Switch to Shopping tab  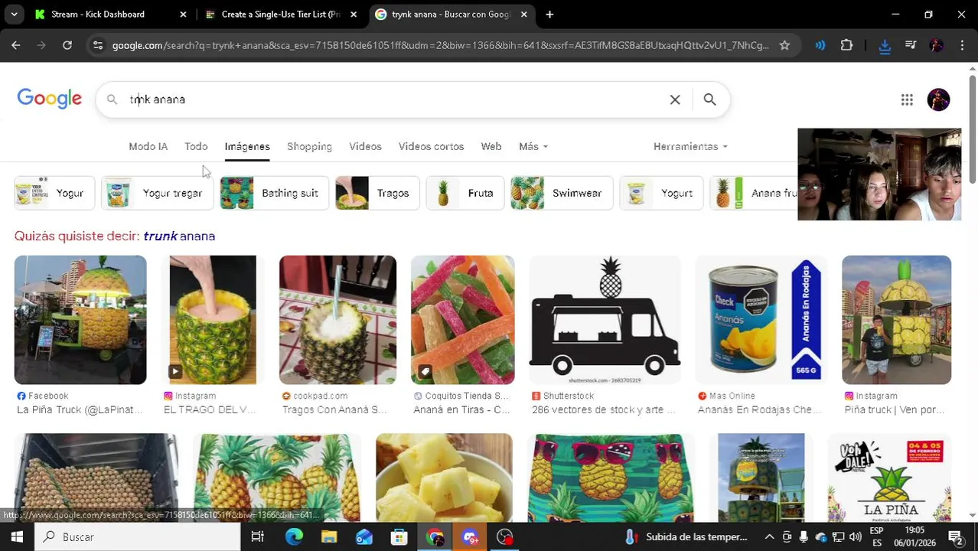tap(309, 146)
